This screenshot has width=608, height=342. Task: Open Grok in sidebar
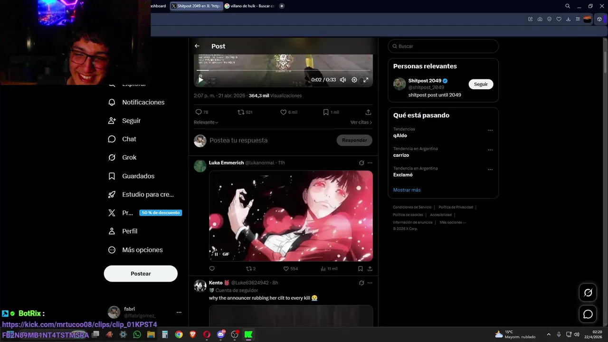click(x=123, y=157)
